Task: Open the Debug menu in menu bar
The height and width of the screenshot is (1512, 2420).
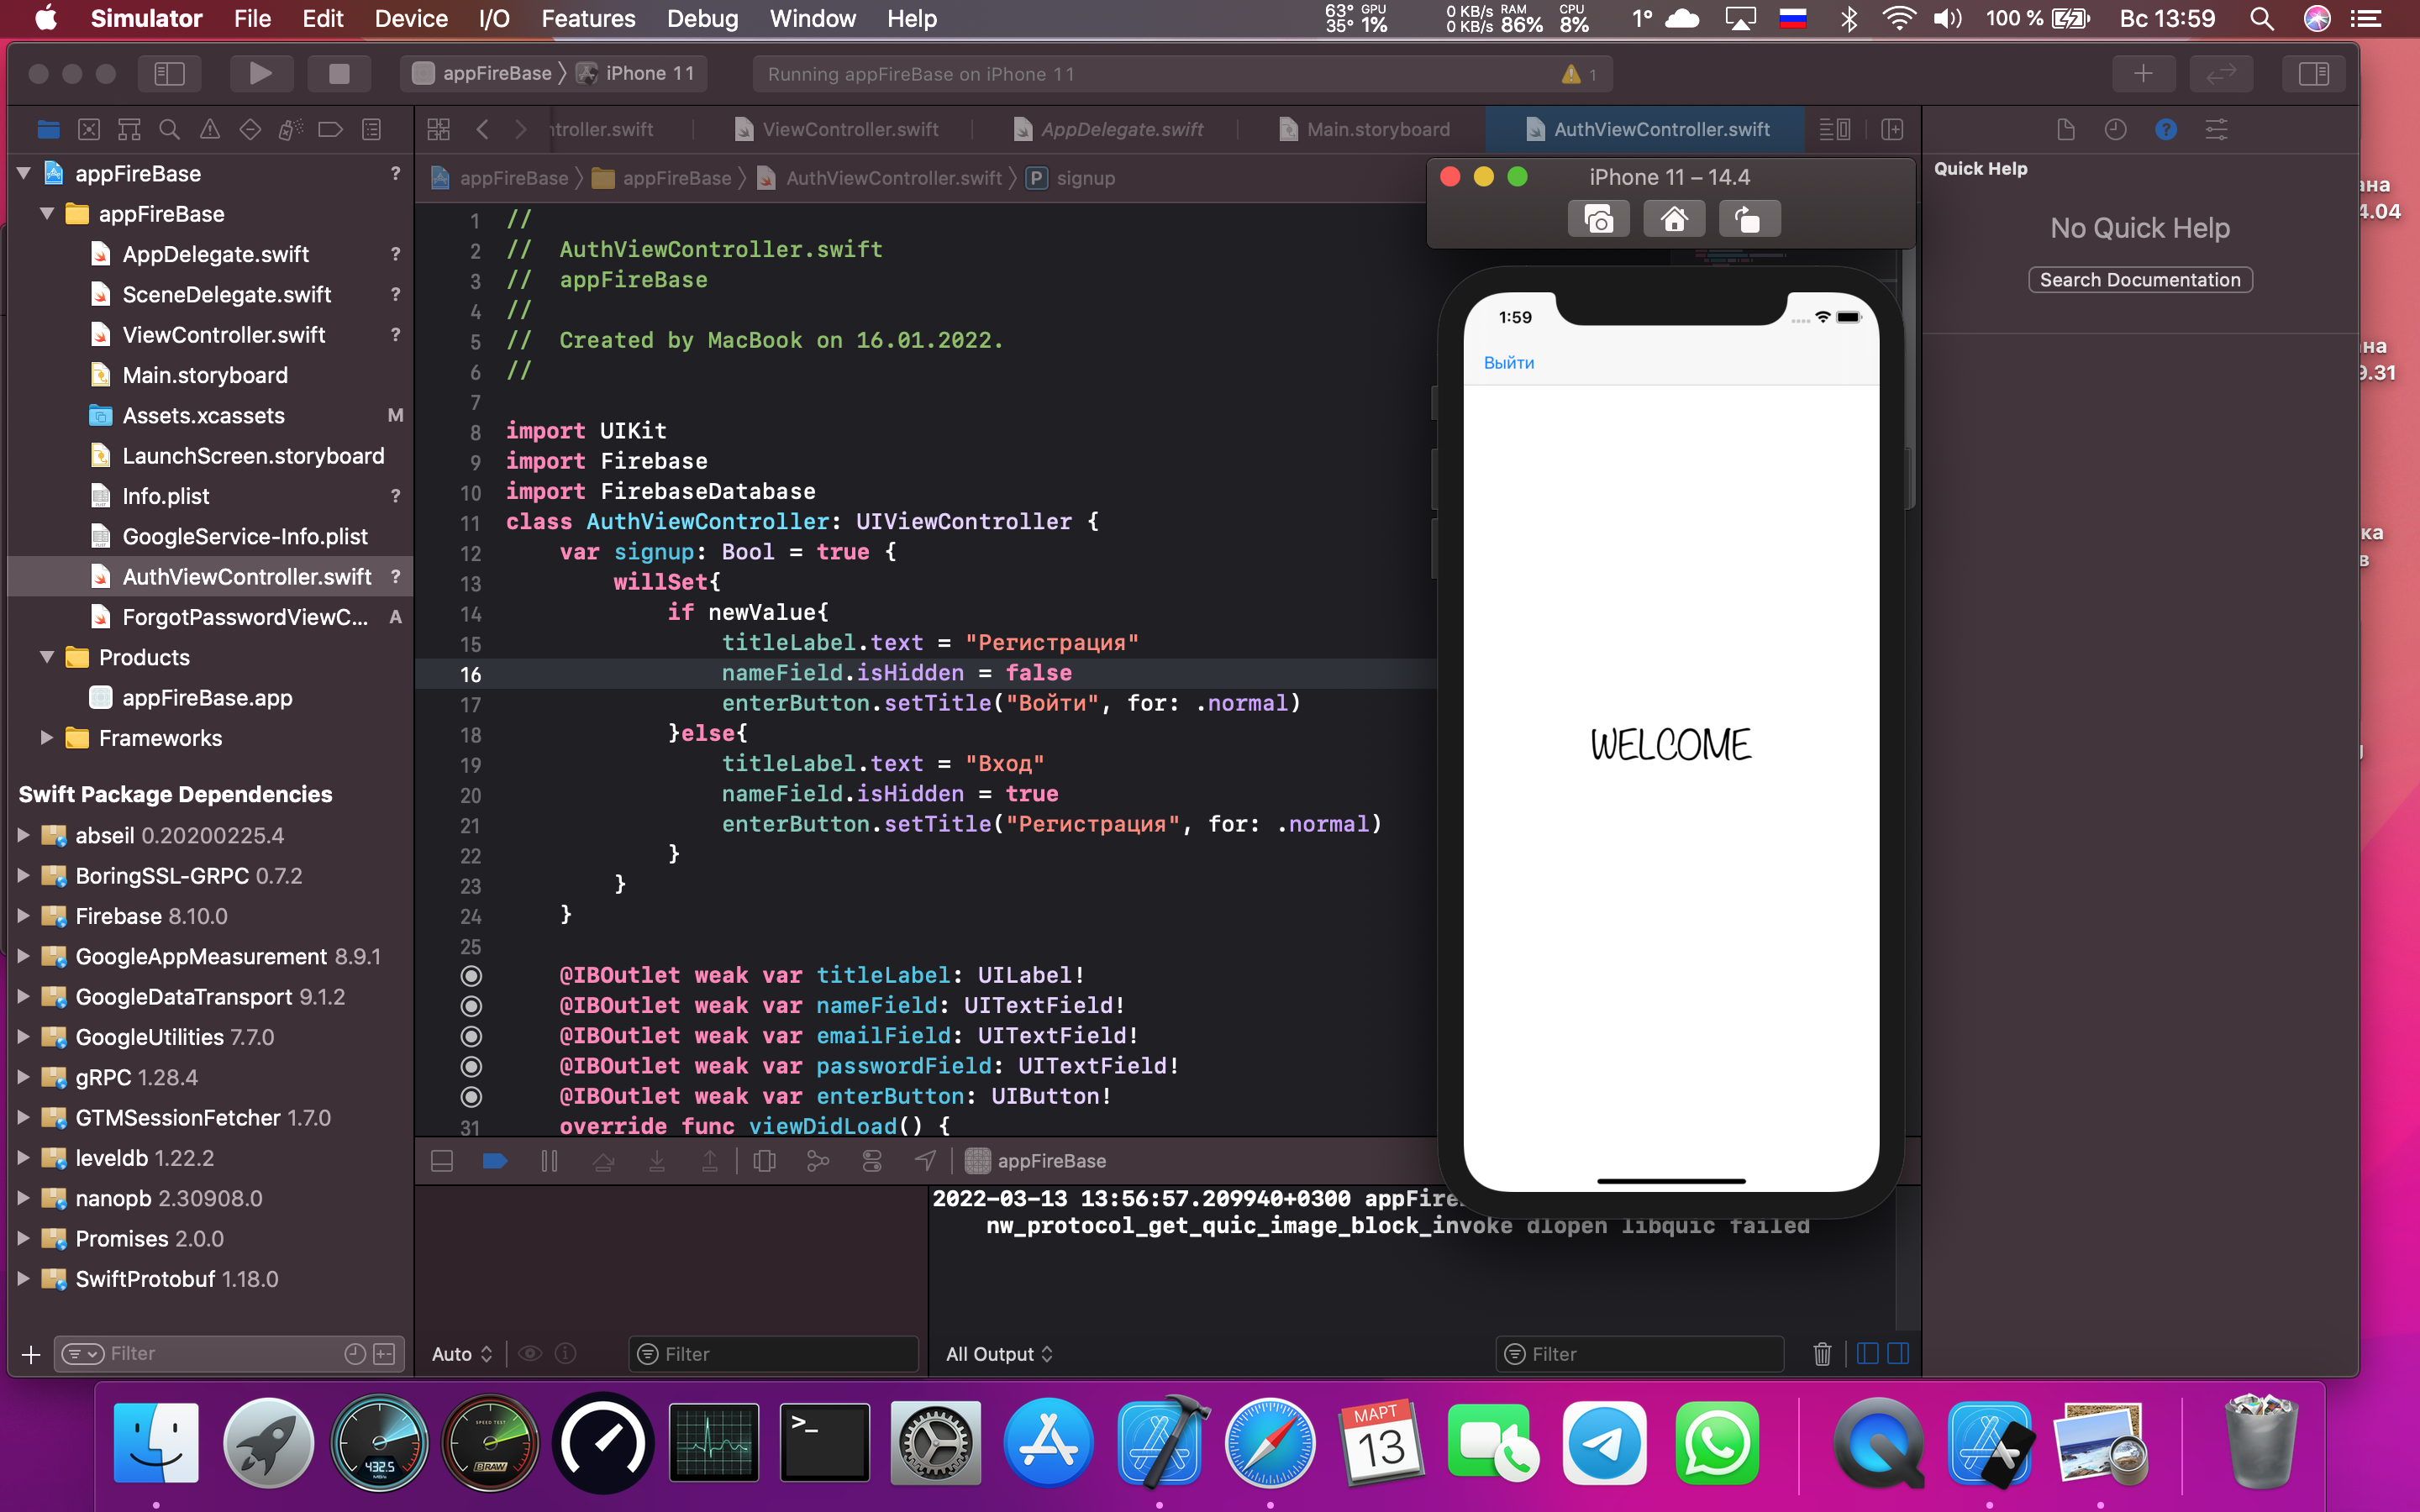Action: (x=702, y=18)
